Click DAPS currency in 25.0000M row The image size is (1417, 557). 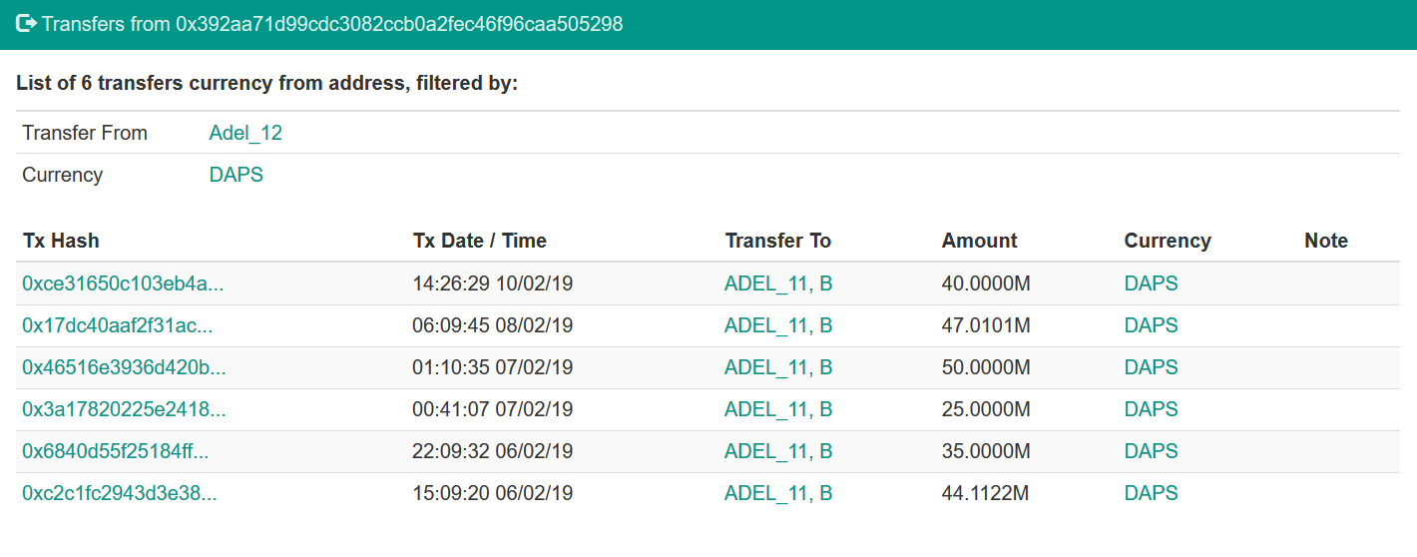pos(1152,409)
